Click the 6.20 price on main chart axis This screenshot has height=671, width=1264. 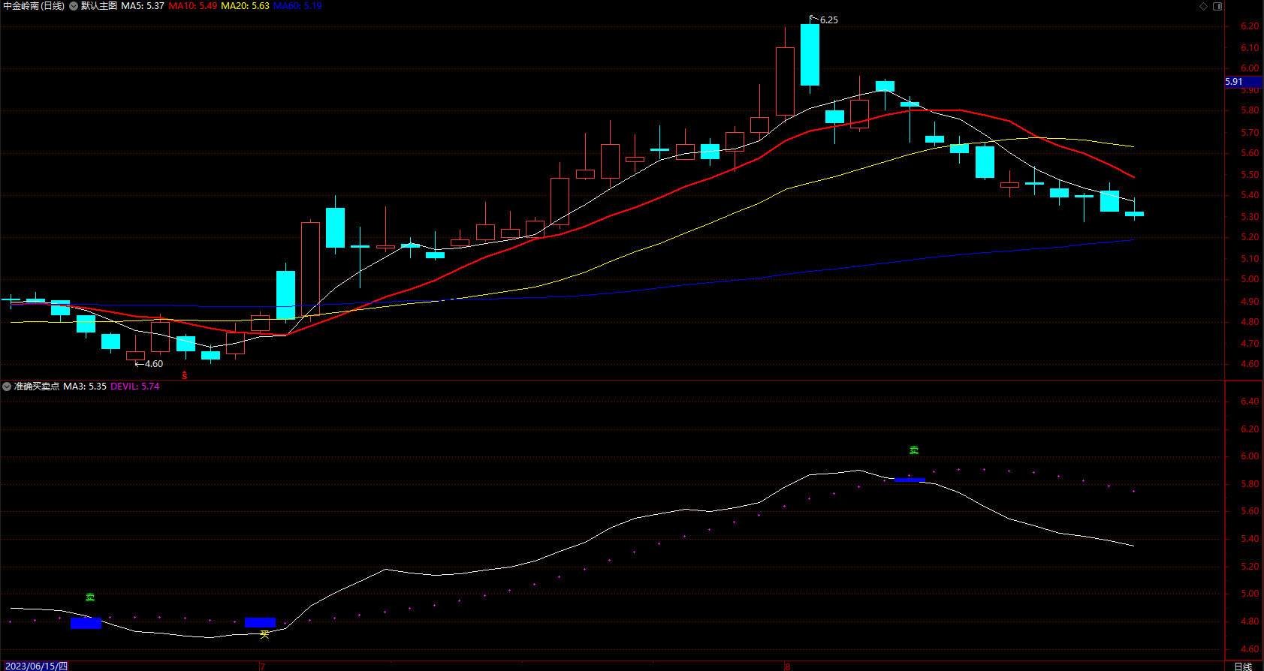pos(1250,26)
